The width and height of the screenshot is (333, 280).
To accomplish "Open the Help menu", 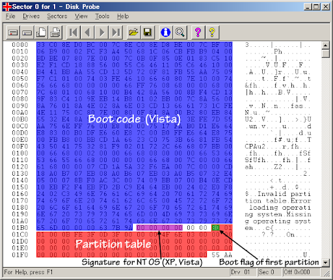I will [123, 16].
